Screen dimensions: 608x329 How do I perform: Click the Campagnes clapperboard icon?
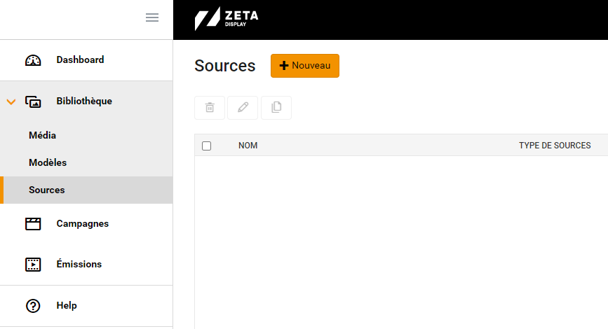click(33, 224)
